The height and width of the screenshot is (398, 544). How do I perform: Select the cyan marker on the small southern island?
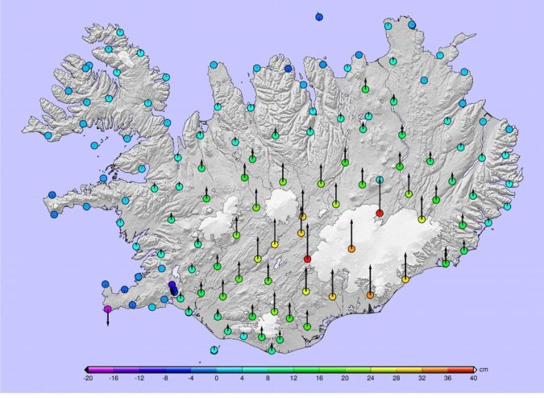pyautogui.click(x=214, y=350)
